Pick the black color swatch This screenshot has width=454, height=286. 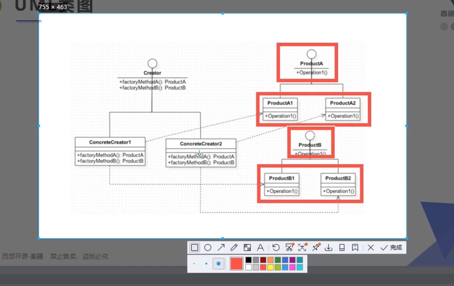pyautogui.click(x=248, y=260)
